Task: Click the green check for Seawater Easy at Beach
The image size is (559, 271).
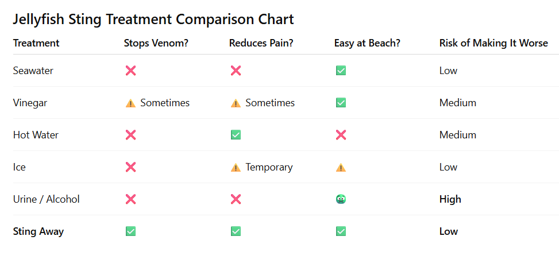Action: (341, 71)
